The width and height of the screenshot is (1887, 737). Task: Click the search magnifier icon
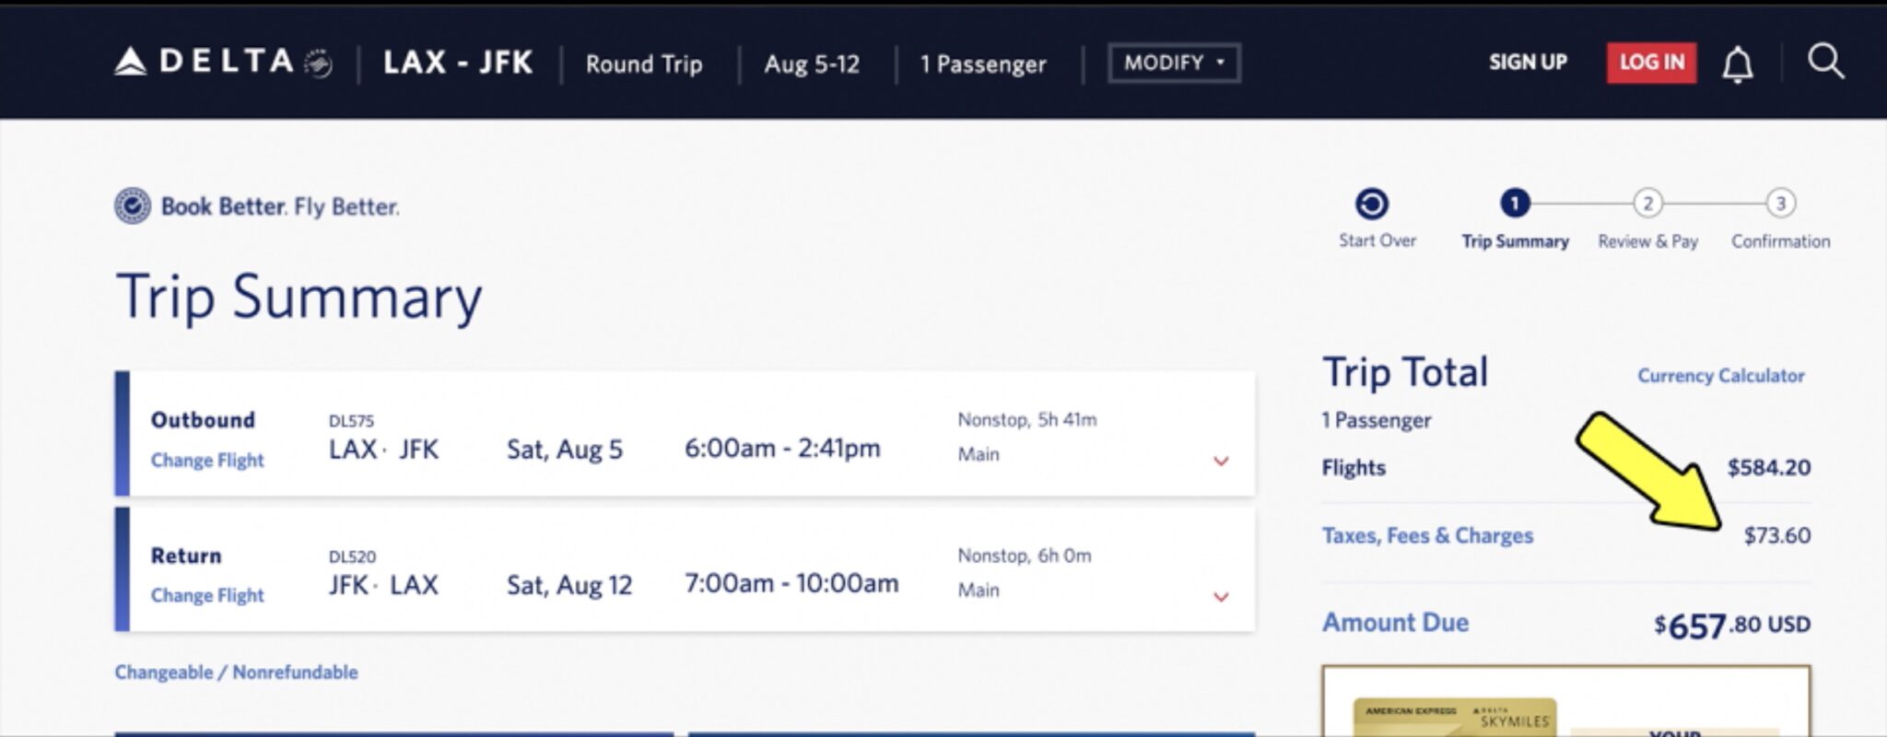click(x=1825, y=62)
